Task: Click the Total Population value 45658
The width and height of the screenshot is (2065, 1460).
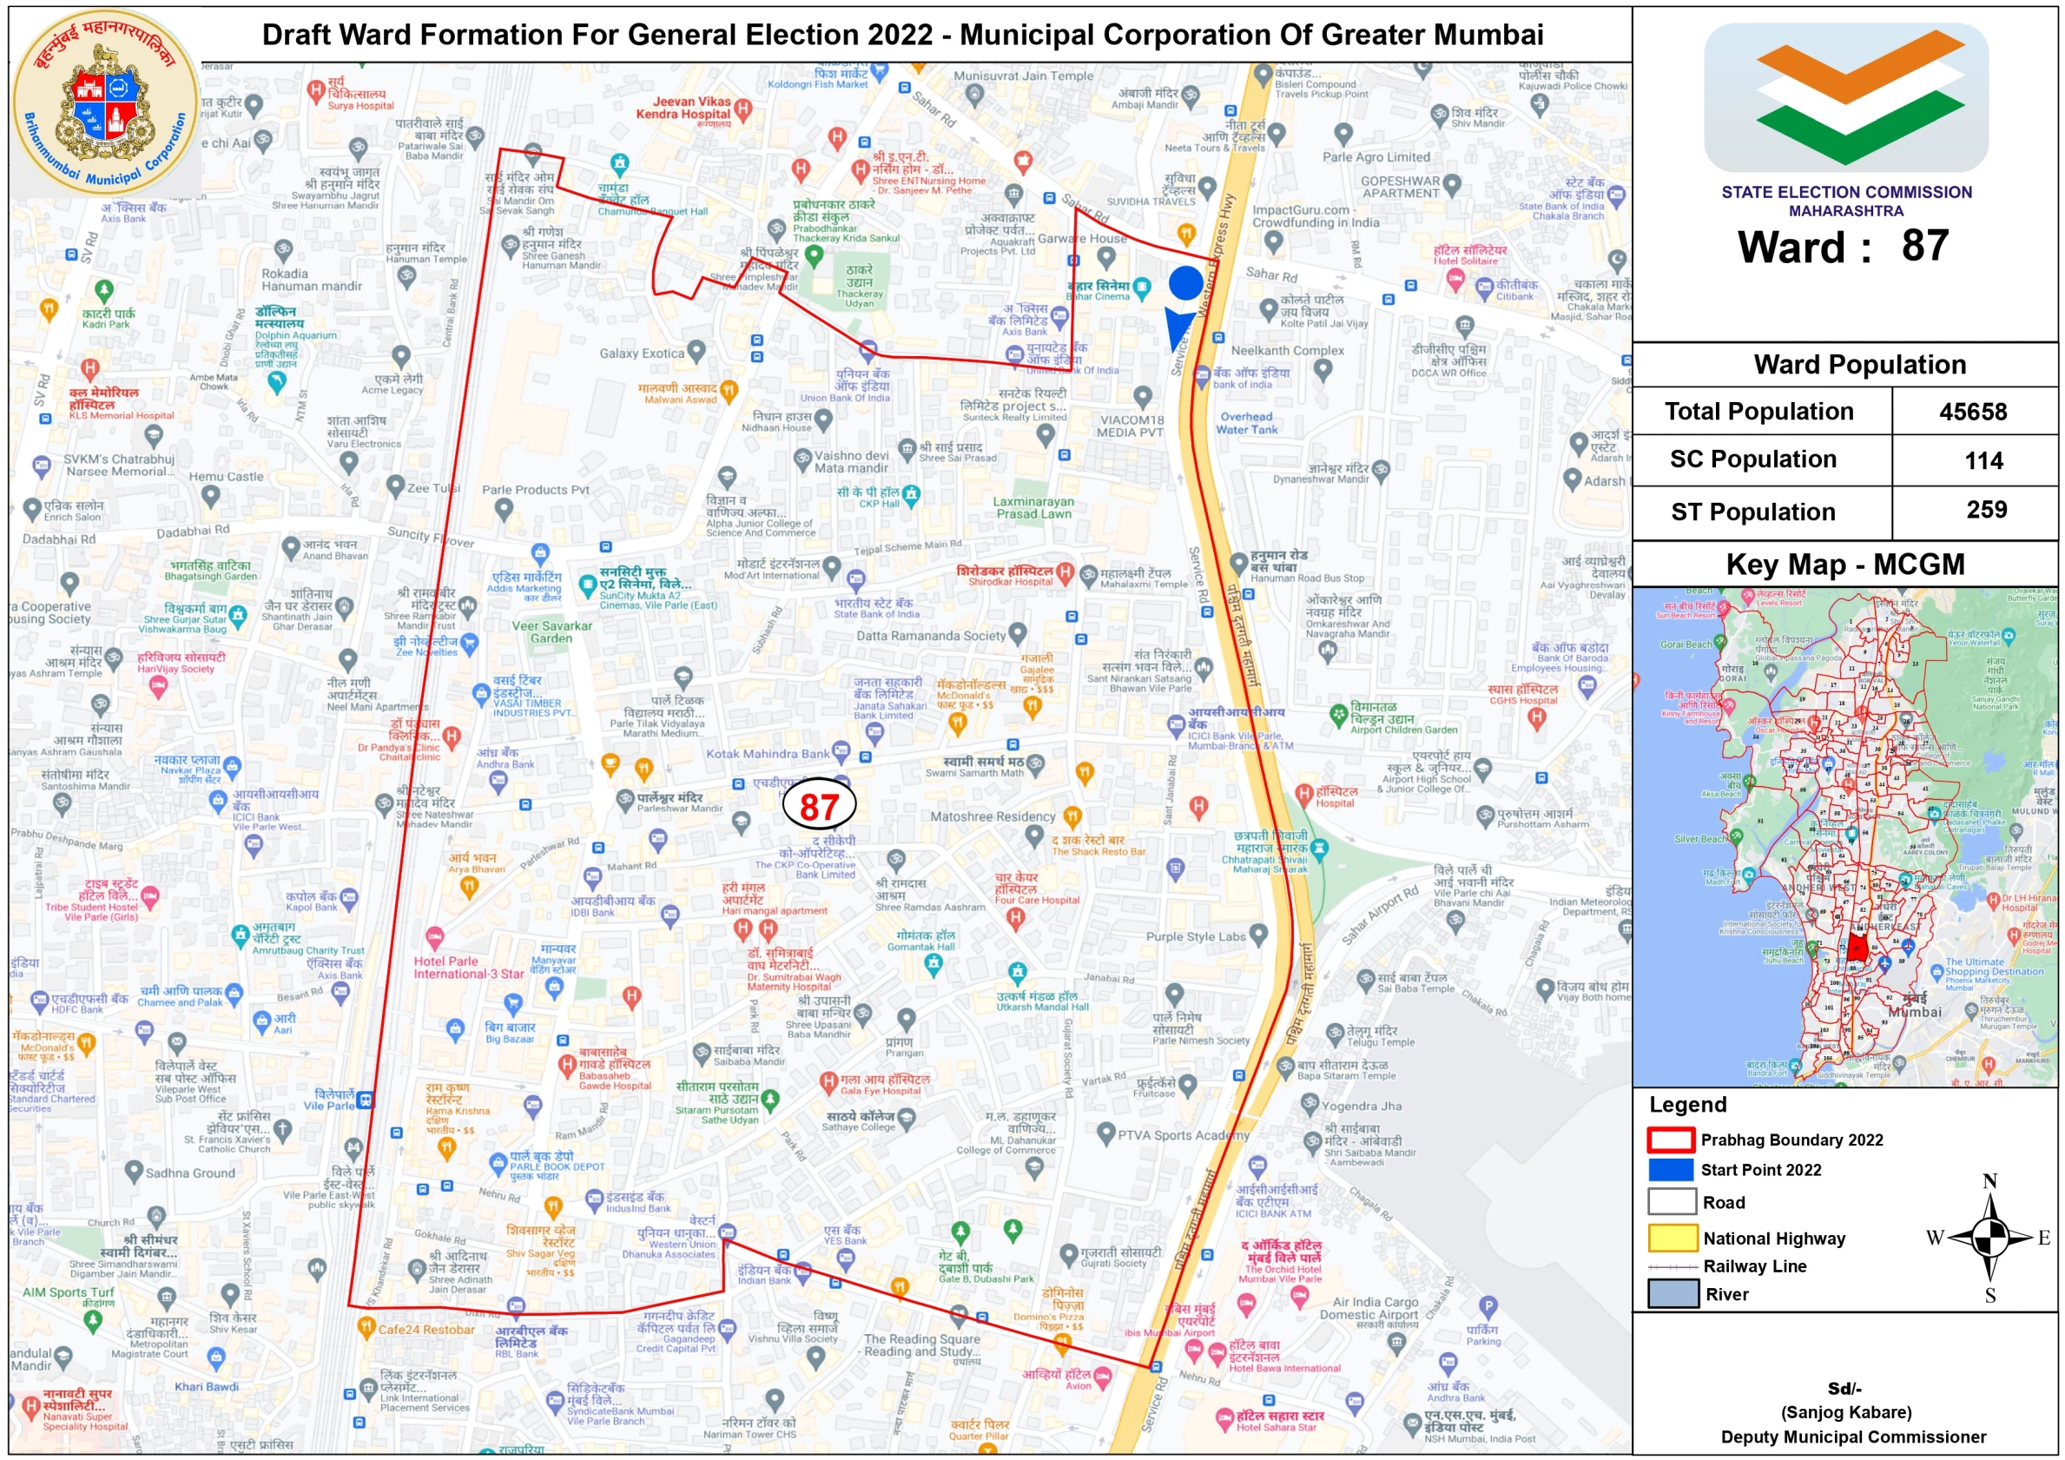Action: [1972, 412]
